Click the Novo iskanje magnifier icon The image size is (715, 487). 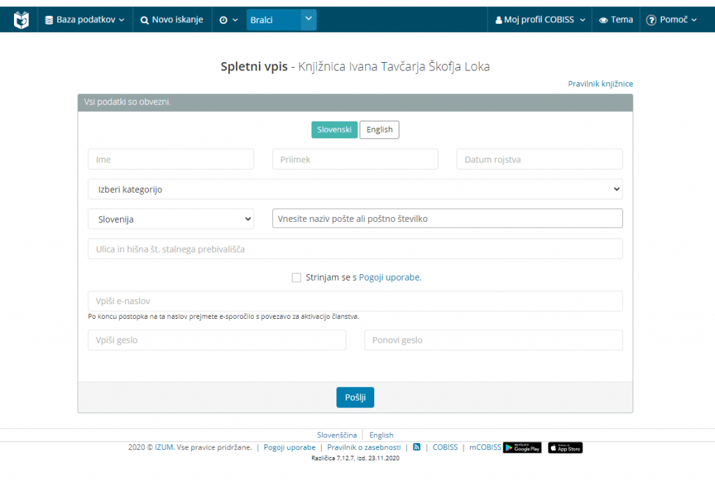point(144,20)
